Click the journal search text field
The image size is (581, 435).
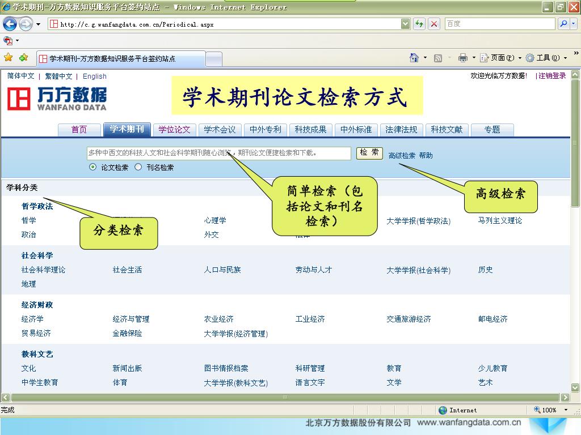(218, 153)
